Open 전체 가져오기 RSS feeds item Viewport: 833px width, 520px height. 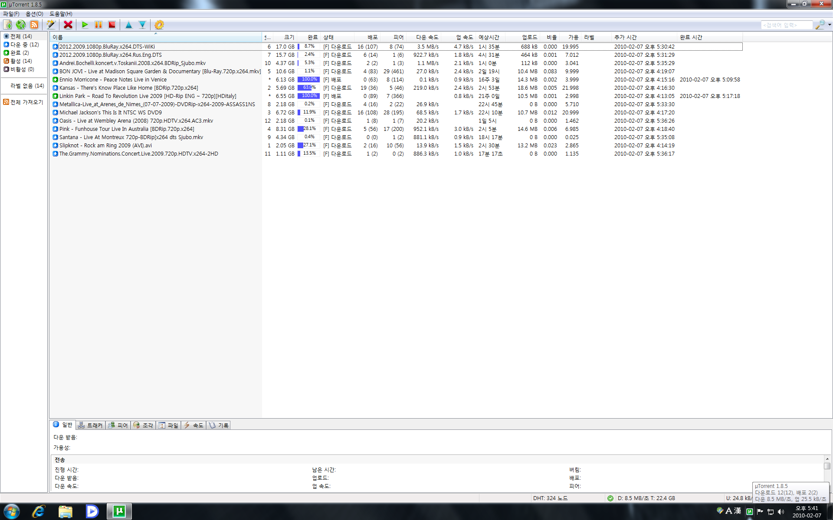(23, 102)
